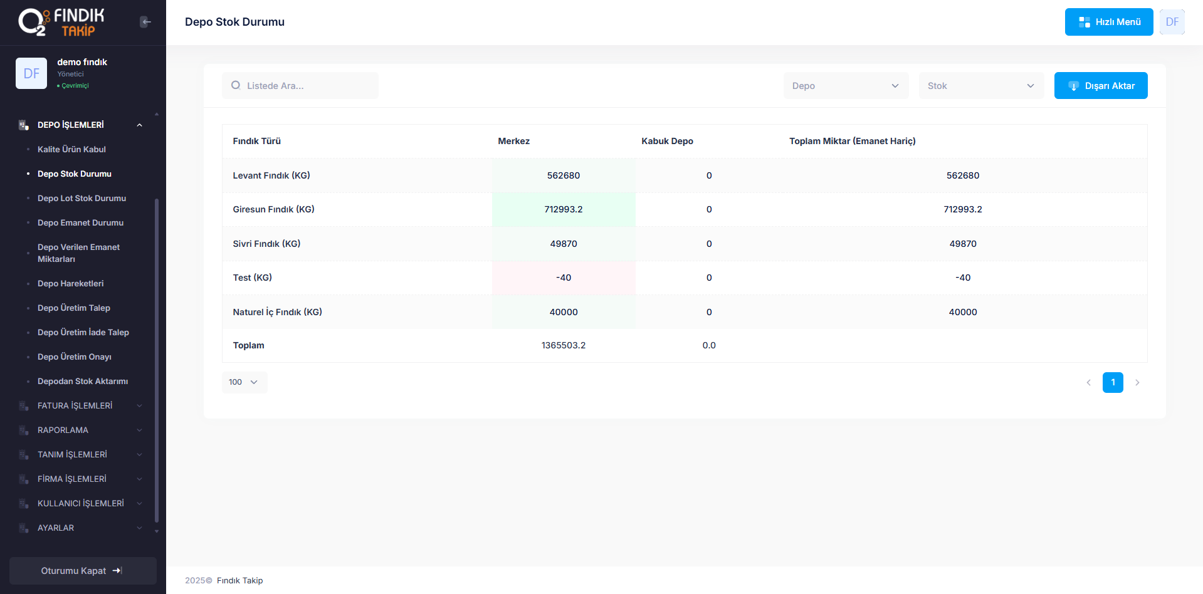This screenshot has width=1203, height=594.
Task: Open the 100 rows-per-page selector
Action: tap(244, 382)
